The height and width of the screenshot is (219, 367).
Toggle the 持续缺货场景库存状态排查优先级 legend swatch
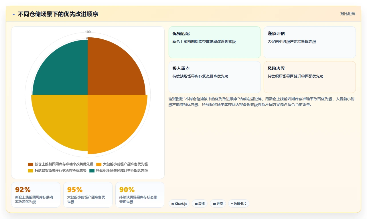click(30, 171)
